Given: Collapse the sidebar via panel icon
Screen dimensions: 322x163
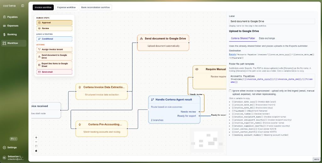Looking at the screenshot, I should 23,6.
